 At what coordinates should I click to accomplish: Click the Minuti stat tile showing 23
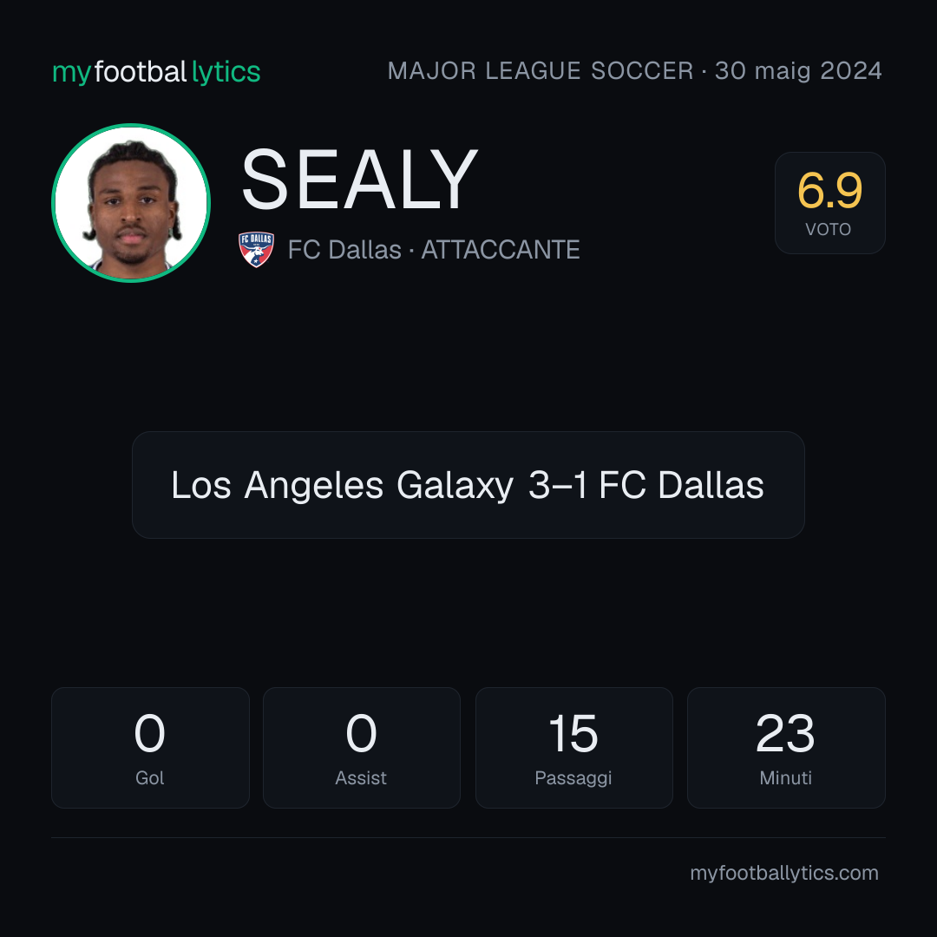tap(786, 748)
